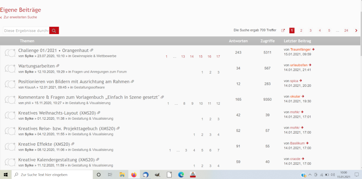Screen dimensions: 362x179
Task: Click attachment paperclip next to Wartungsarbeiten
Action: click(x=57, y=66)
